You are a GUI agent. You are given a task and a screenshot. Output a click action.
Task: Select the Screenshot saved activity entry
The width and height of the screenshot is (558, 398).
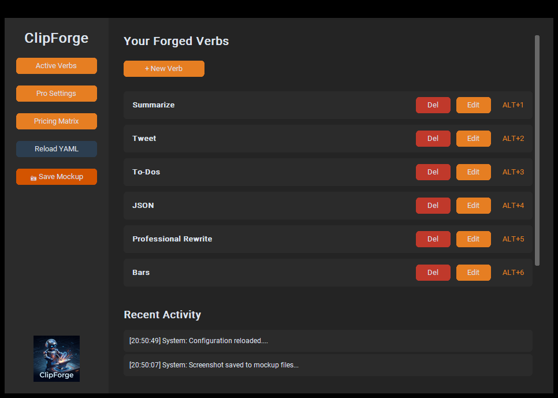pyautogui.click(x=328, y=365)
